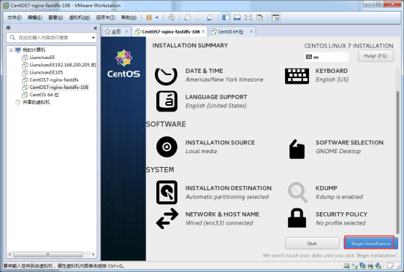Open the 文件(F) menu

point(14,18)
